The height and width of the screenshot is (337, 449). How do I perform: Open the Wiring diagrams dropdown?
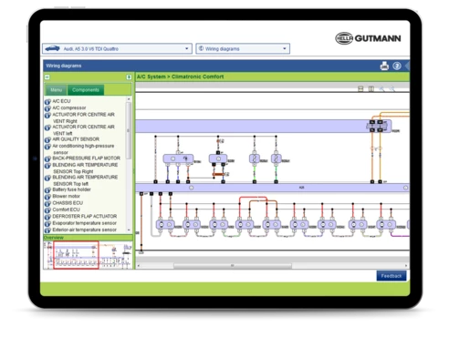coord(243,48)
